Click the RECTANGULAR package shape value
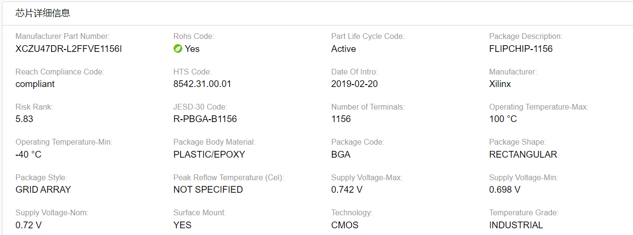The width and height of the screenshot is (633, 235). tap(523, 154)
